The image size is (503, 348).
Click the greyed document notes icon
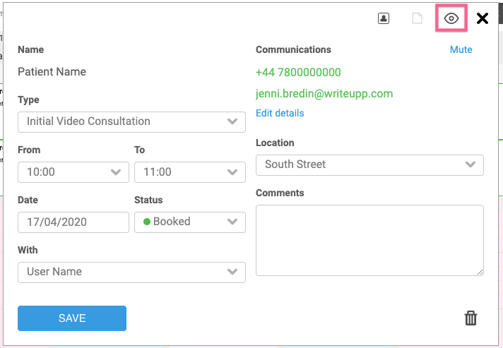coord(417,18)
